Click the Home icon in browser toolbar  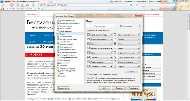[22, 5]
